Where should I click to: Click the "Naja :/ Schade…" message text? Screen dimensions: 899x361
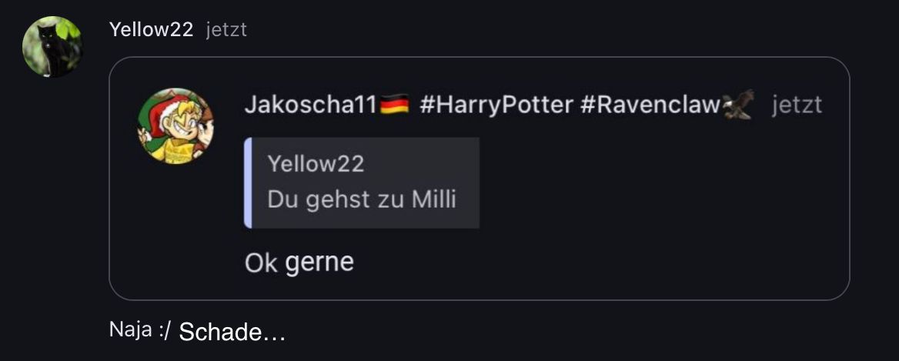197,331
